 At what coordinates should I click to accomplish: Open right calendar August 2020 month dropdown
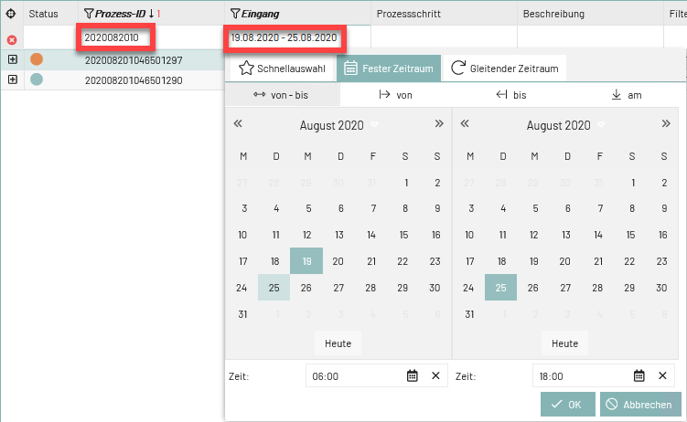click(x=565, y=125)
